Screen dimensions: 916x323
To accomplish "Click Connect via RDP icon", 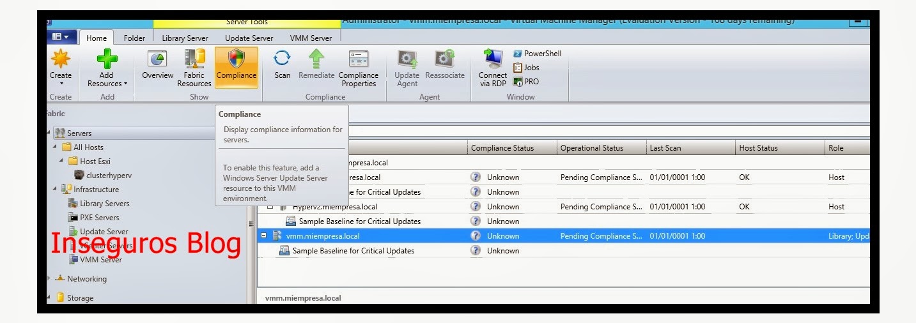I will (x=492, y=60).
